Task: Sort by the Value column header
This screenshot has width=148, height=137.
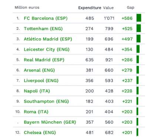Action: (108, 8)
